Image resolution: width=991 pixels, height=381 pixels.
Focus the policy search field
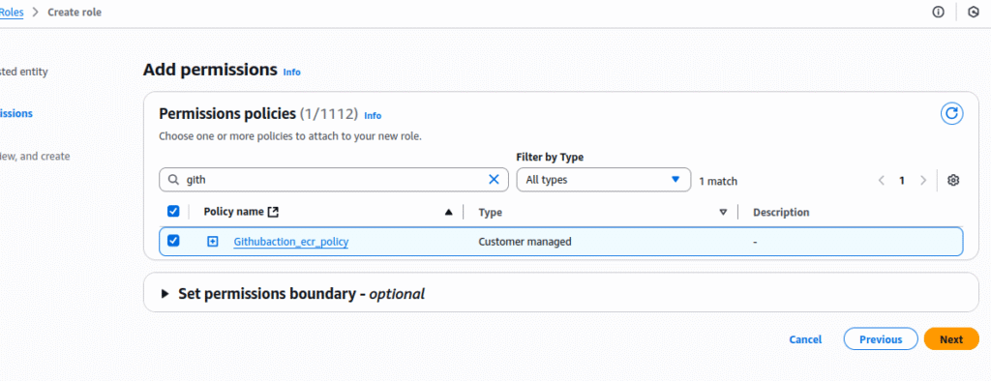tap(334, 180)
